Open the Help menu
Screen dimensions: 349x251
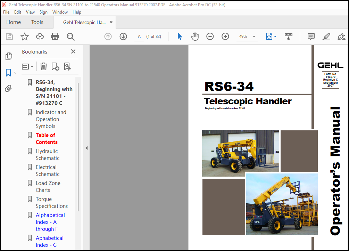pos(77,12)
